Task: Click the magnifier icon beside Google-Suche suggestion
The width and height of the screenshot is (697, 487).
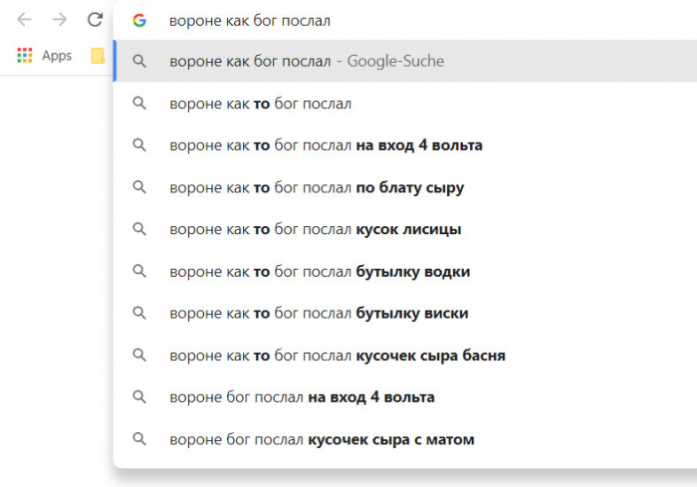Action: [140, 61]
